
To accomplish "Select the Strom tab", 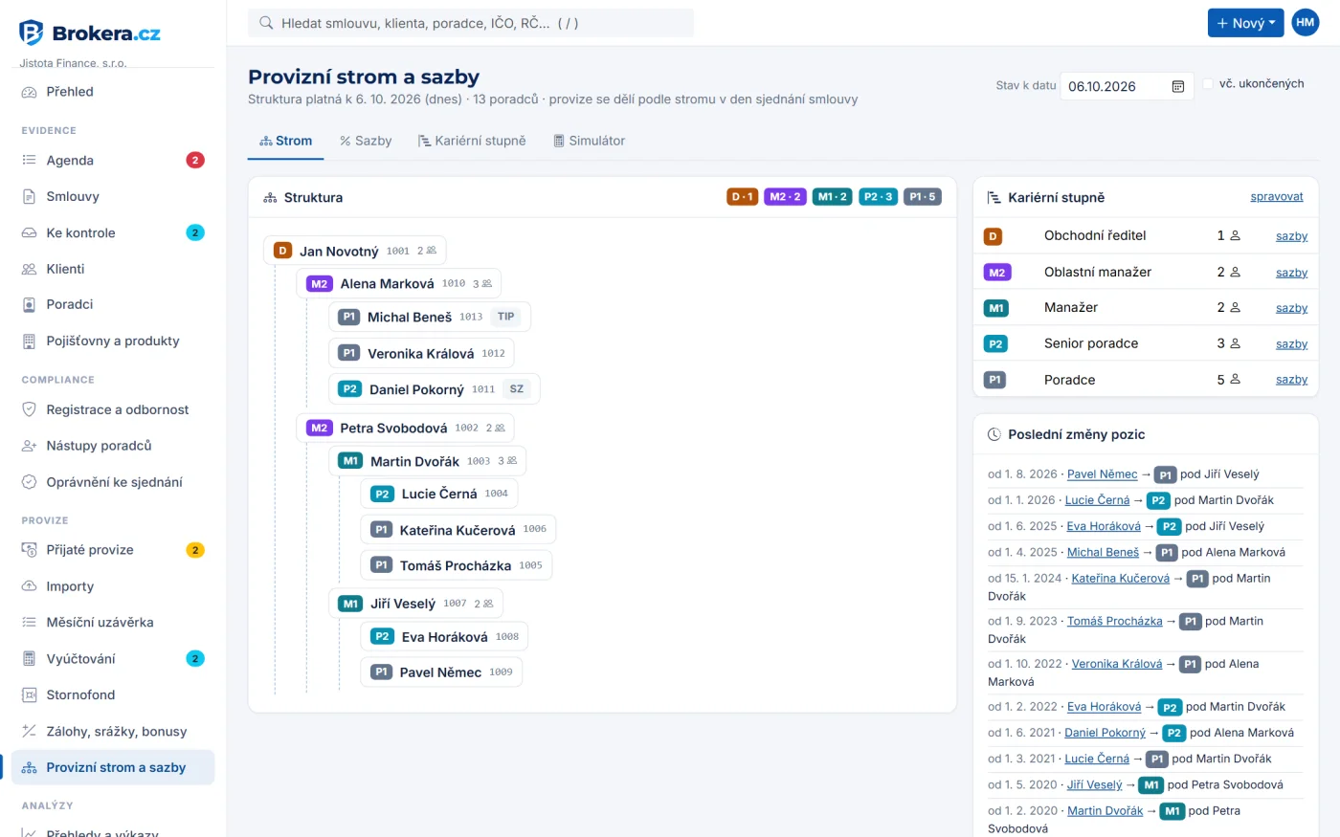I will pyautogui.click(x=286, y=141).
